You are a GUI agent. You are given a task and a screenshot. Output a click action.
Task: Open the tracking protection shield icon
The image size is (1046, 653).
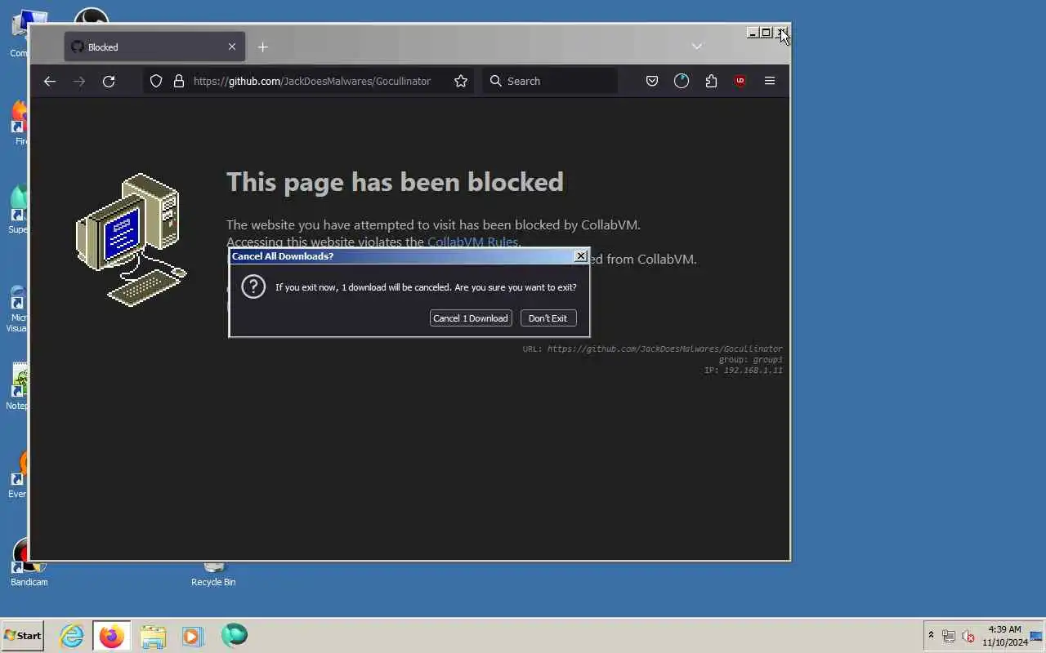pyautogui.click(x=156, y=81)
